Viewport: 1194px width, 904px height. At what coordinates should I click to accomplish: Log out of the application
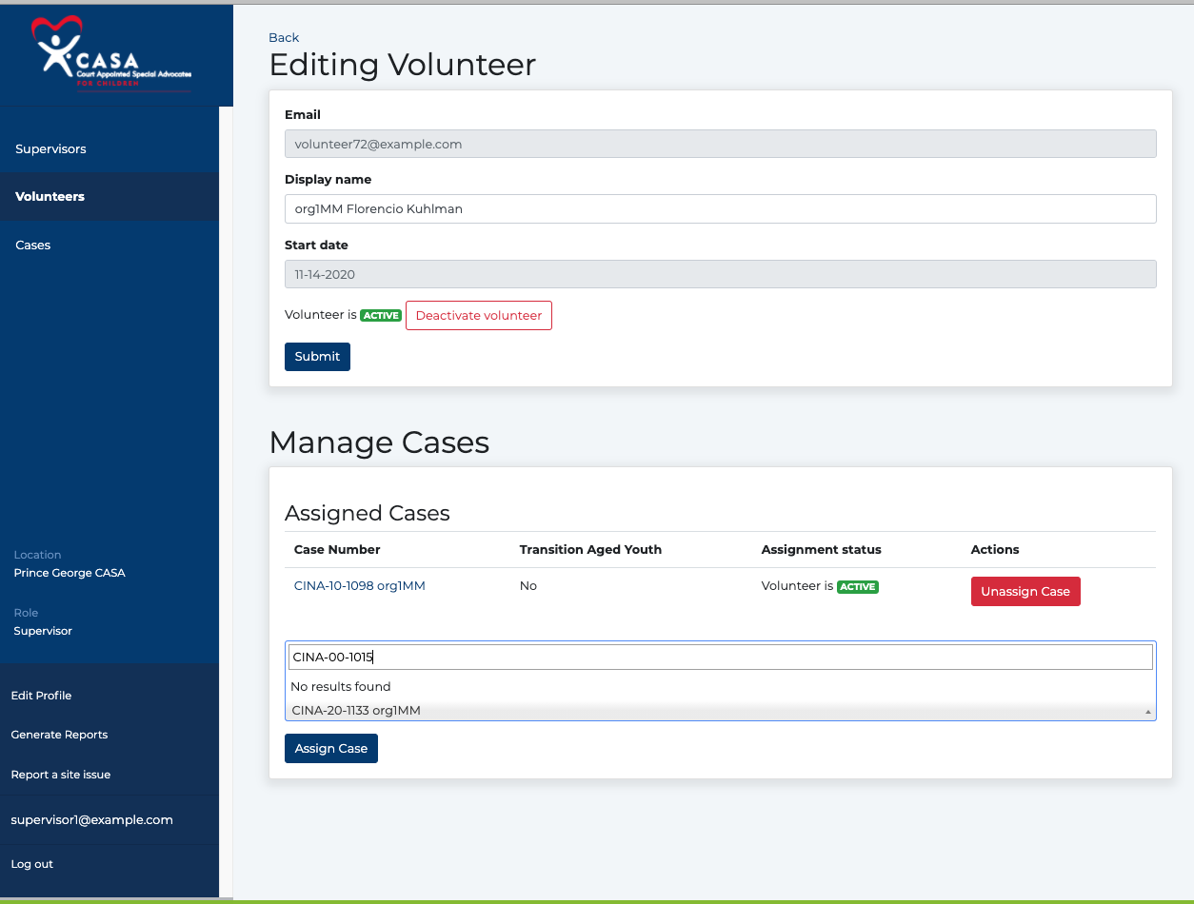pos(31,864)
